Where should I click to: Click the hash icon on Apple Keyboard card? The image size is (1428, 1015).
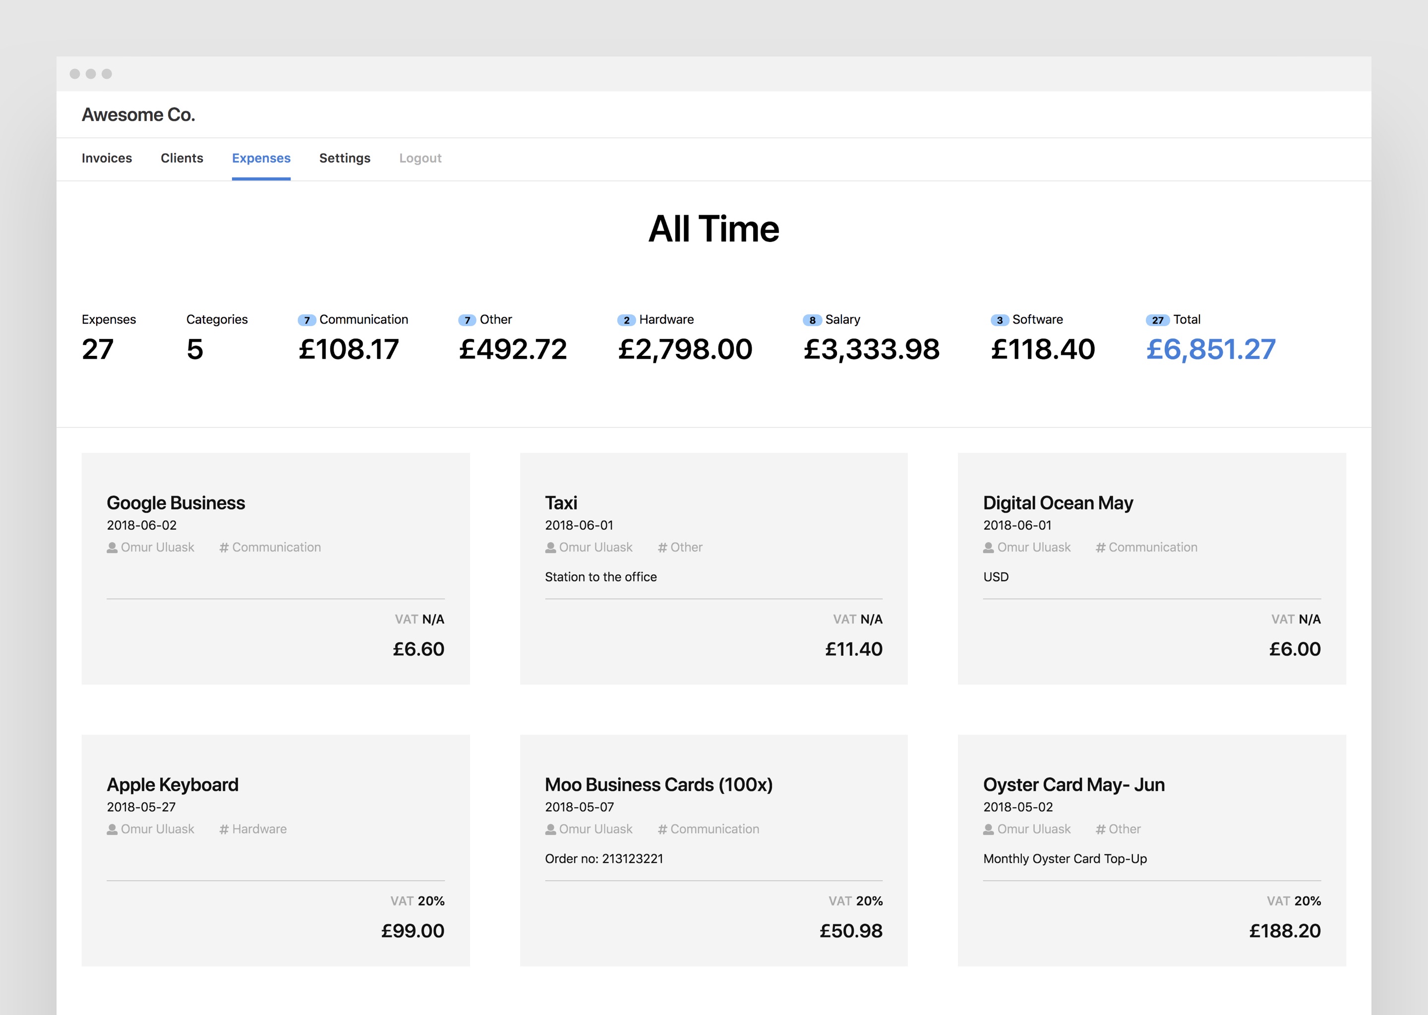pyautogui.click(x=224, y=829)
